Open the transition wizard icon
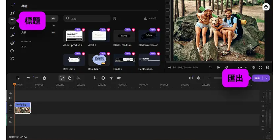273x140 pixels. (119, 78)
